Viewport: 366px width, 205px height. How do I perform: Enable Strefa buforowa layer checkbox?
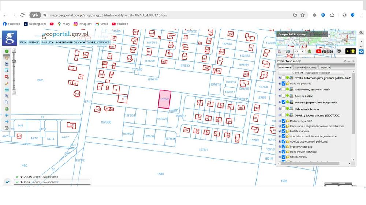click(x=284, y=77)
